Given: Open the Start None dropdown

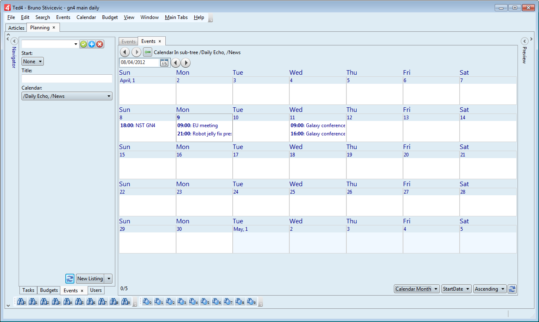Looking at the screenshot, I should coord(33,62).
